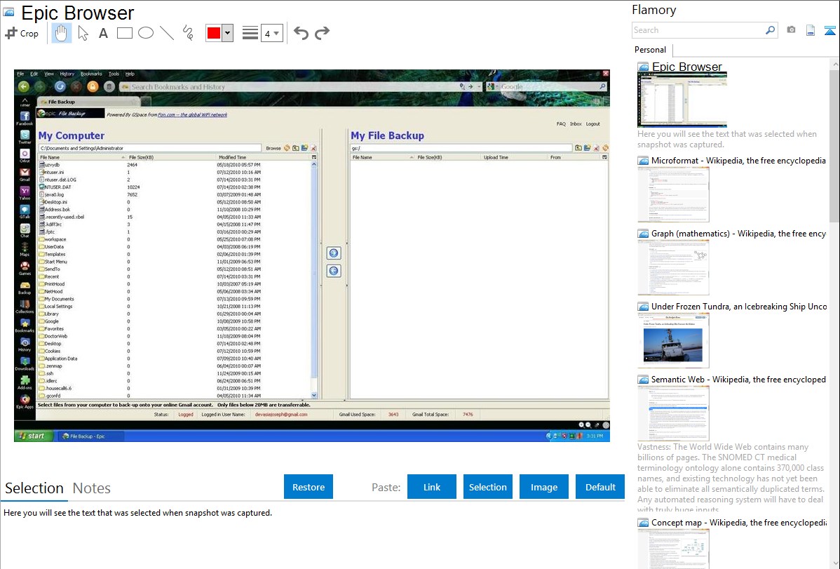Select the freehand scribble tool
Screen dimensions: 840x569
click(x=188, y=33)
